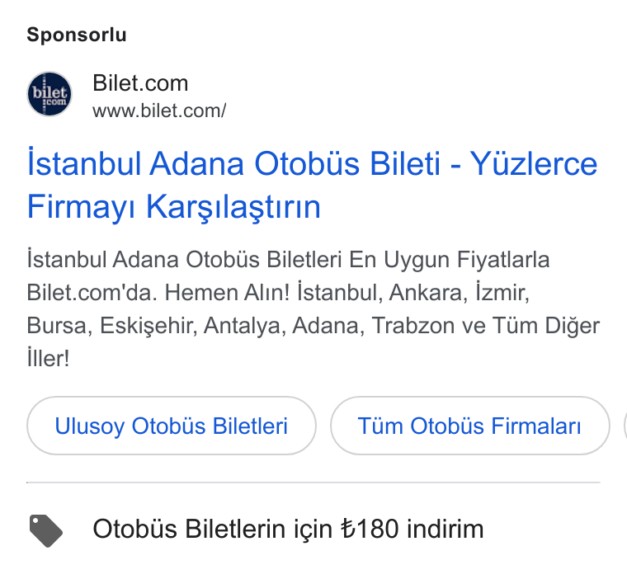Select the Ulusoy Otobüs Biletleri chip

[x=172, y=426]
